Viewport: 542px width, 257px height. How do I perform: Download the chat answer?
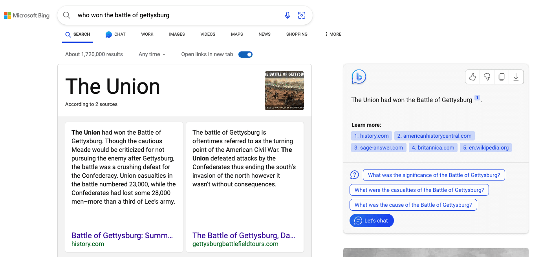pos(516,77)
